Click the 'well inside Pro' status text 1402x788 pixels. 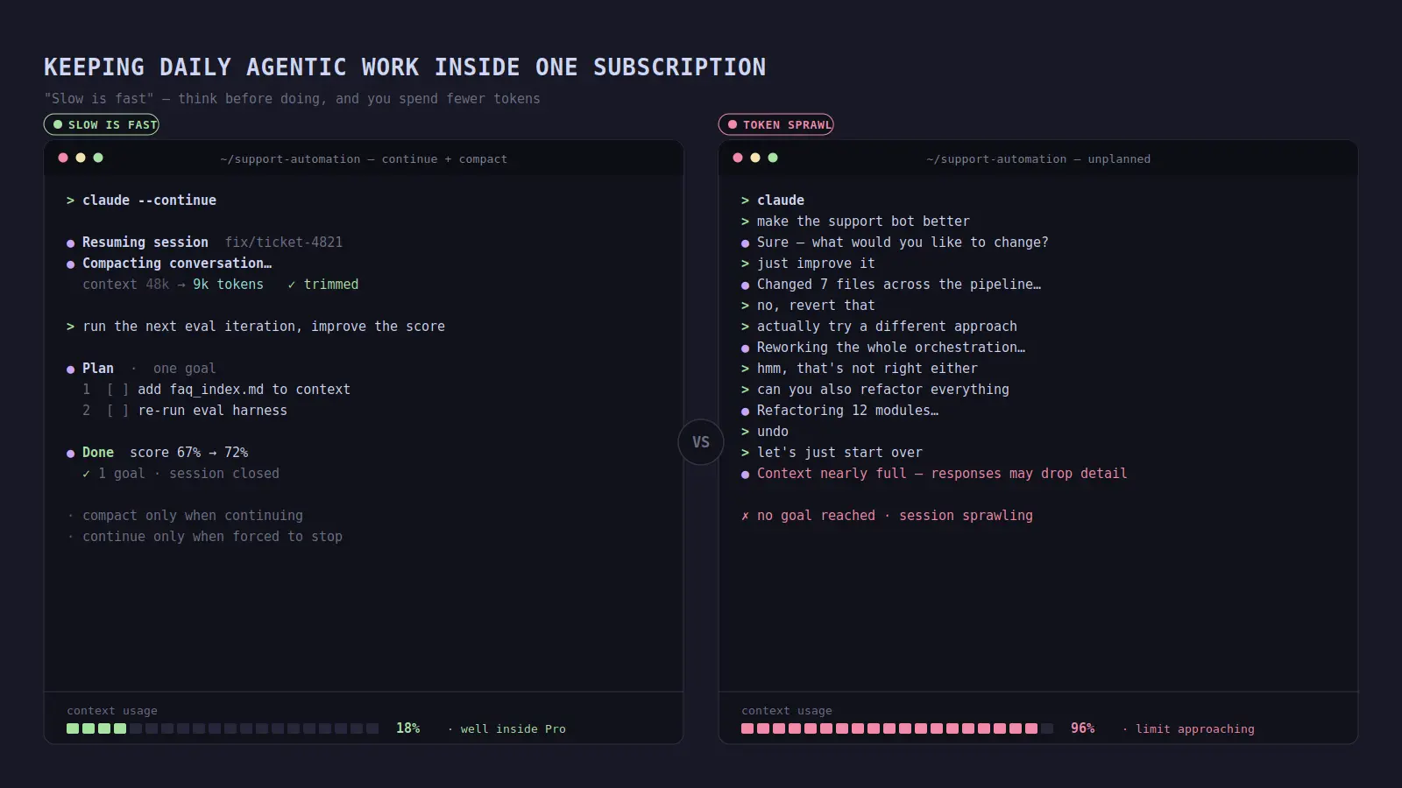pyautogui.click(x=513, y=728)
